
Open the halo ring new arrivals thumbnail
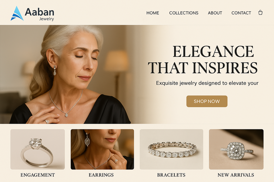(x=236, y=149)
